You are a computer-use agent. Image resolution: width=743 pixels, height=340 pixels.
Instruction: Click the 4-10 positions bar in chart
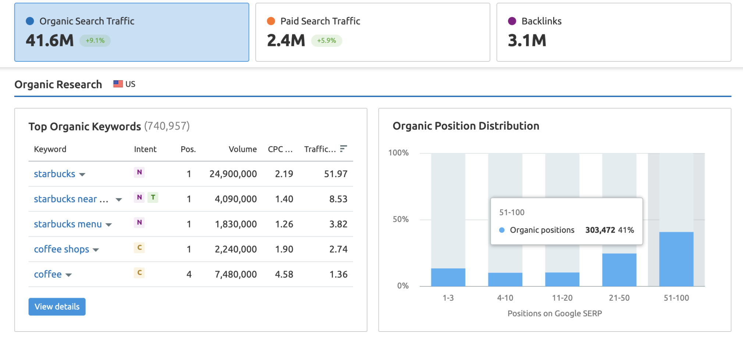(x=505, y=280)
